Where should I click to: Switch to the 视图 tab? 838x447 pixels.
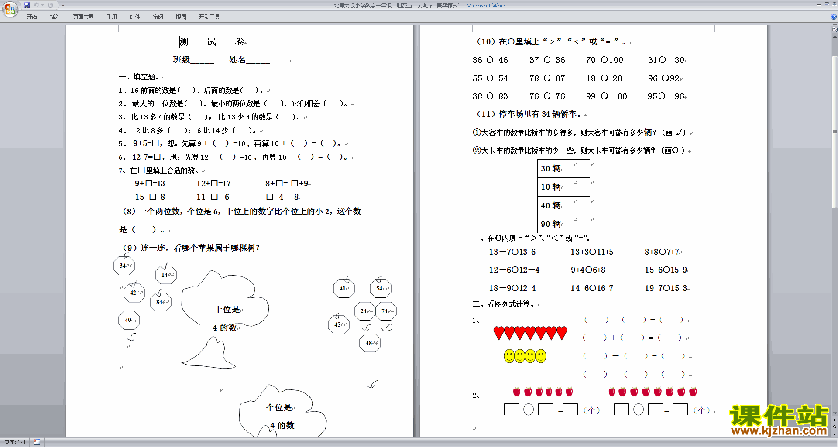point(181,17)
